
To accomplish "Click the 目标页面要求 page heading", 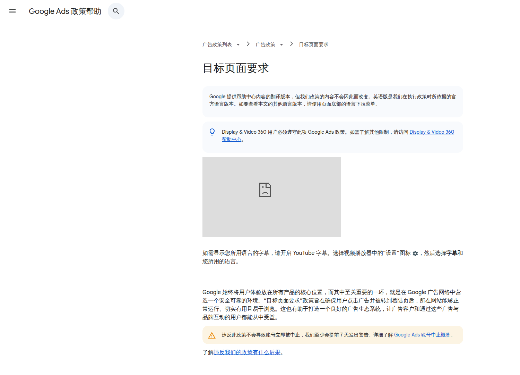I will coord(235,68).
